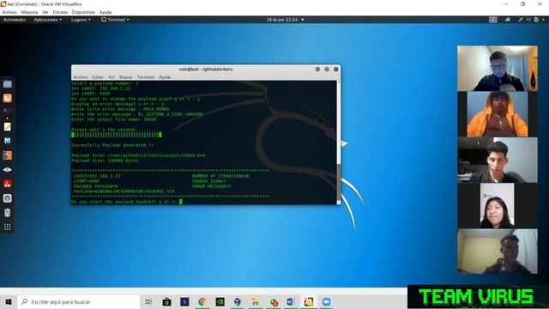Image resolution: width=549 pixels, height=309 pixels.
Task: Switch to VirtualBox taskbar icon
Action: pos(238,301)
